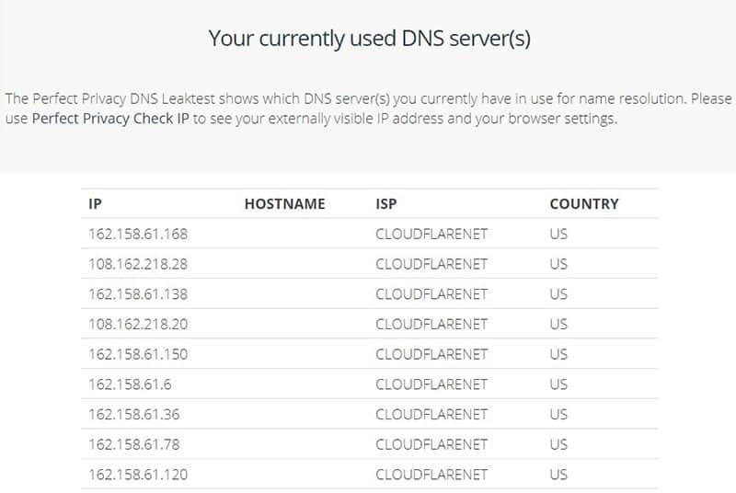
Task: Select IP address 162.158.61.120
Action: [137, 475]
